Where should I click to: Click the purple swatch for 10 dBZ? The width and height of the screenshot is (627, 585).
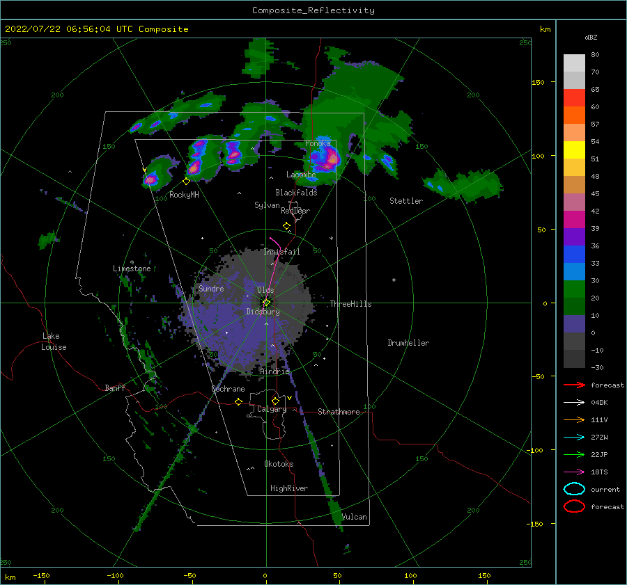coord(574,323)
